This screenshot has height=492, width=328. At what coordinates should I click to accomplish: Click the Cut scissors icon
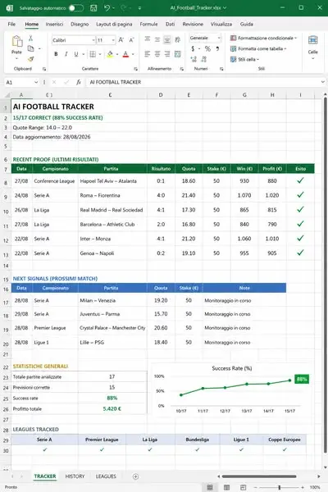click(31, 39)
